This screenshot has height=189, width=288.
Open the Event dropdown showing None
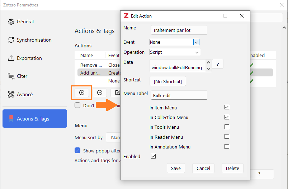tap(175, 42)
